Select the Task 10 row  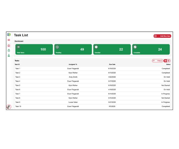(x=92, y=106)
